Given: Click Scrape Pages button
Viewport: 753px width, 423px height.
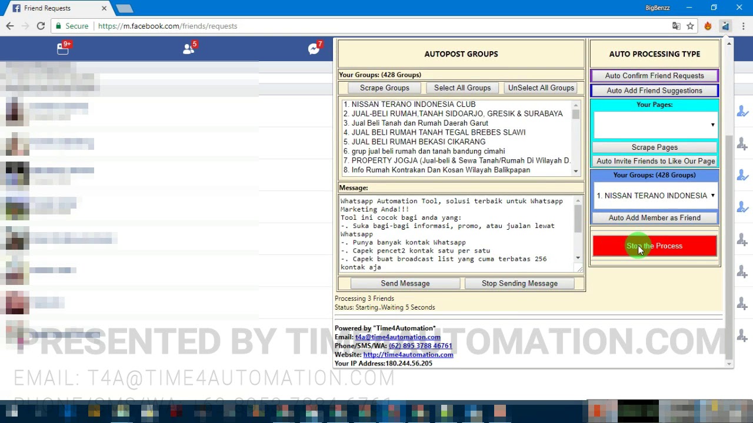Looking at the screenshot, I should [x=655, y=147].
